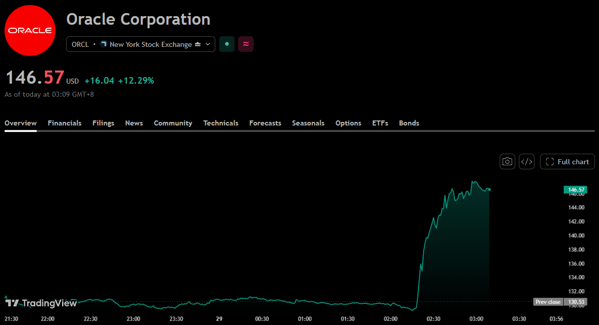Click the TradingView logo on chart
The width and height of the screenshot is (599, 325).
tap(41, 303)
